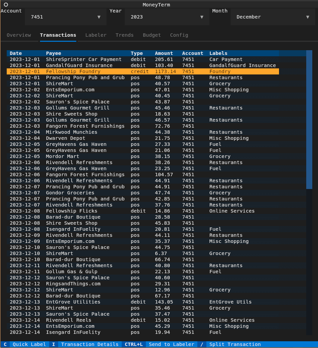Sort by the Amount column header
This screenshot has width=318, height=348.
(164, 53)
